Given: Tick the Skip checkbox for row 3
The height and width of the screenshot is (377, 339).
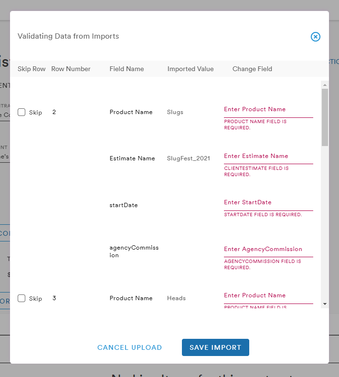Looking at the screenshot, I should 21,298.
